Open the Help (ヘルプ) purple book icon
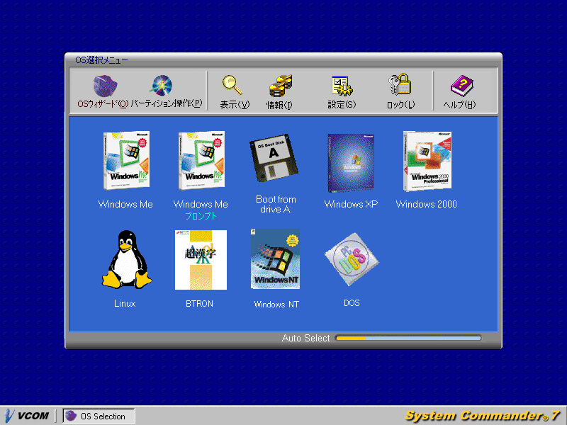The width and height of the screenshot is (567, 425). (x=462, y=86)
